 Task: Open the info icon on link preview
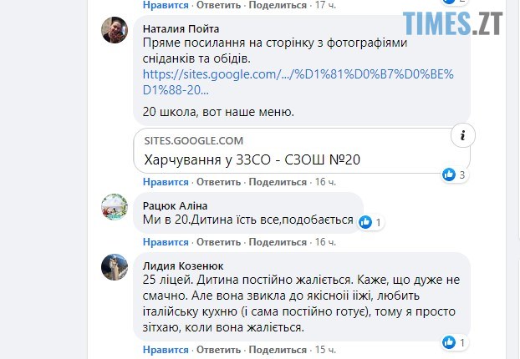pos(463,134)
